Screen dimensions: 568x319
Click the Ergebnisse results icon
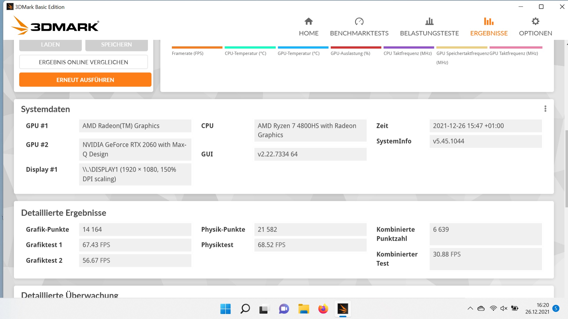489,21
